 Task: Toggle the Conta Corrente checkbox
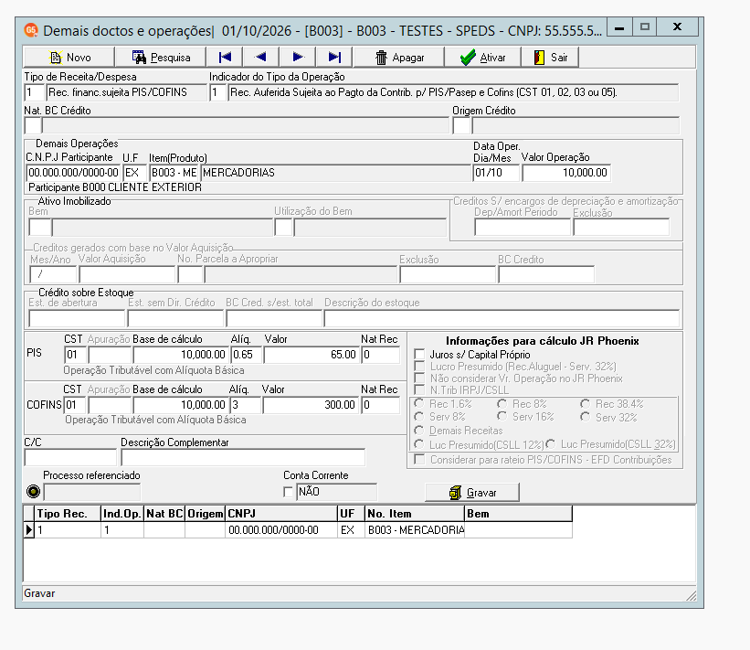click(288, 492)
